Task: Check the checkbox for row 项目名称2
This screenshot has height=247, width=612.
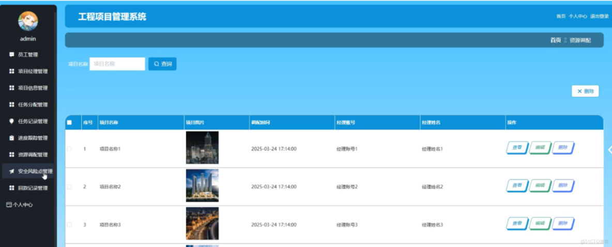Action: click(x=69, y=187)
